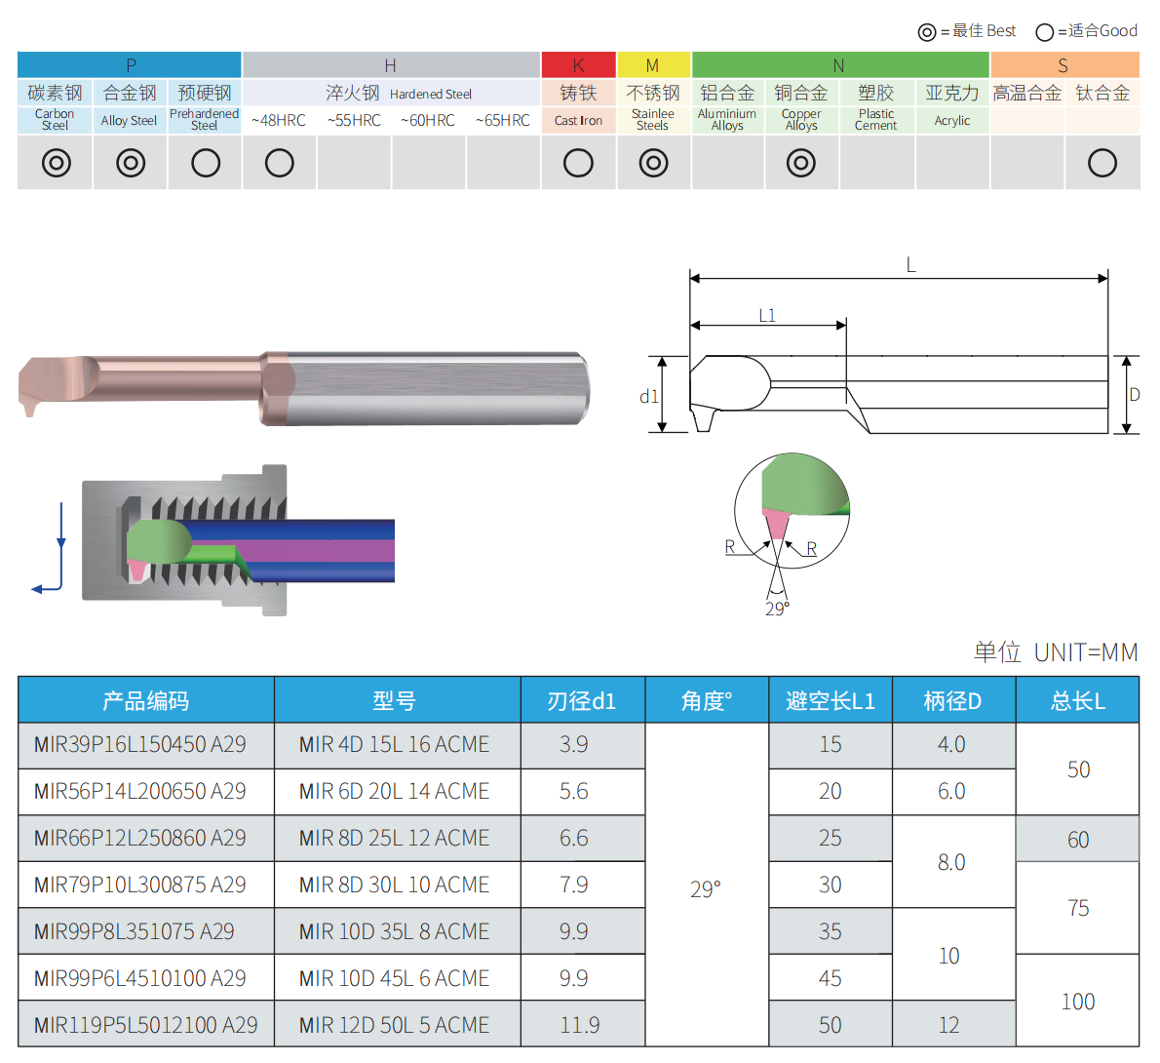Click the orange S material group header

(1064, 65)
